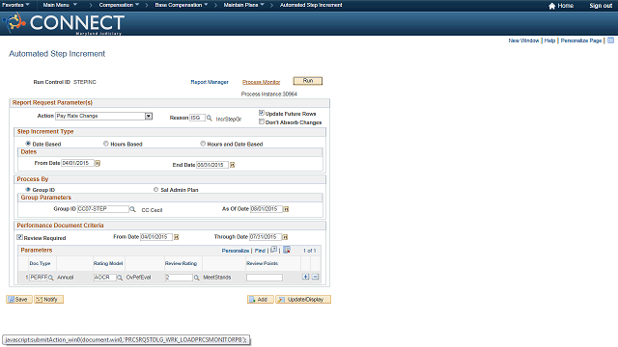
Task: Open the Action dropdown
Action: 149,116
